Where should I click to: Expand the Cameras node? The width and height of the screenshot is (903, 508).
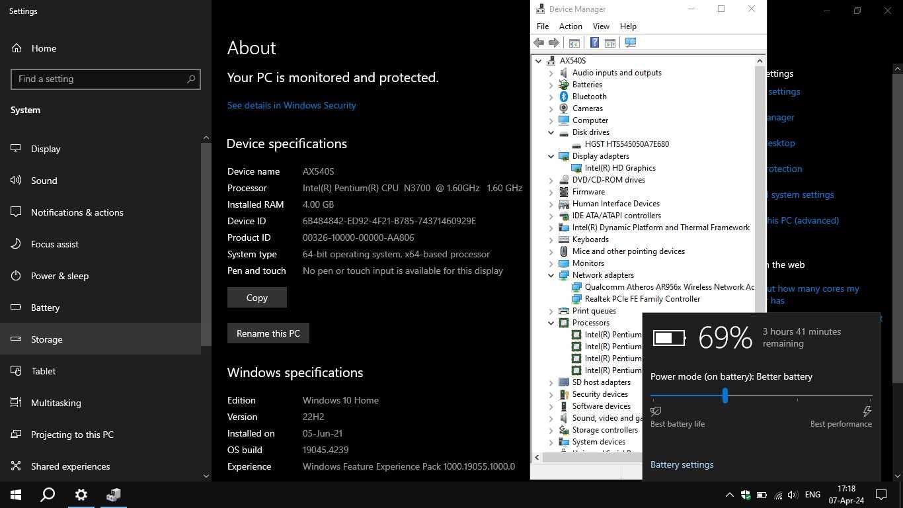coord(551,108)
